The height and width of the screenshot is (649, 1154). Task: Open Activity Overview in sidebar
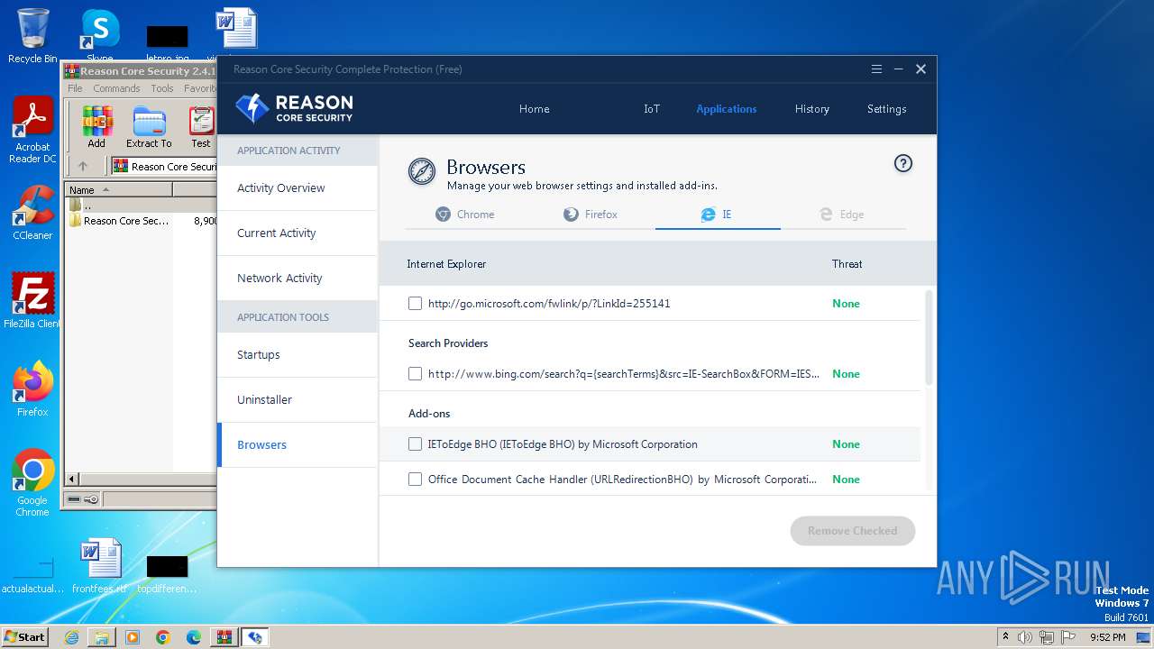pos(298,188)
